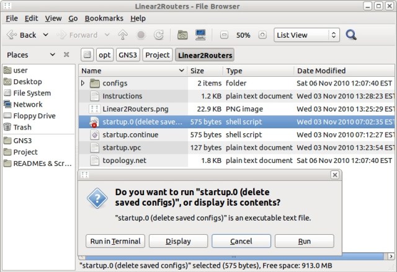Click the Computer icon in toolbar
Screen dimensions: 397x272
tap(200, 35)
